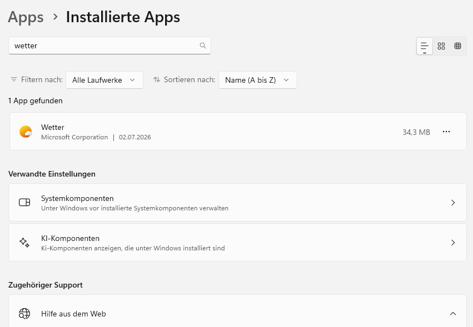
Task: Click the Systemkomponenten panel icon
Action: [24, 202]
